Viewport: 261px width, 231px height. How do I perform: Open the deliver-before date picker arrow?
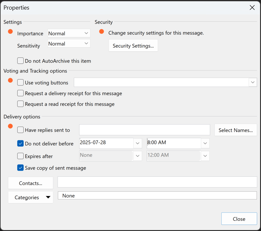coord(138,143)
